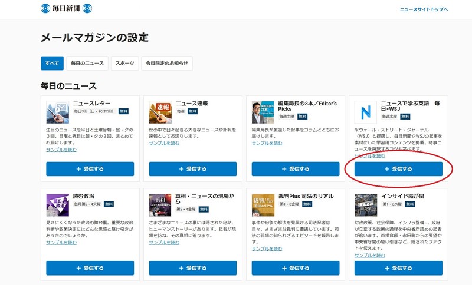Click ニュース速報 card title
The width and height of the screenshot is (472, 285).
192,104
